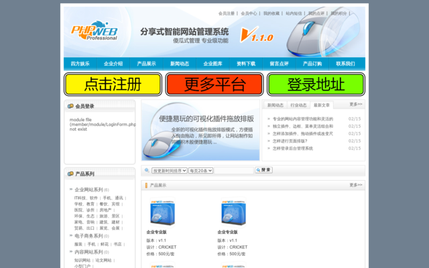
Task: Select the 建筑、建材 subcategory
Action: (109, 222)
